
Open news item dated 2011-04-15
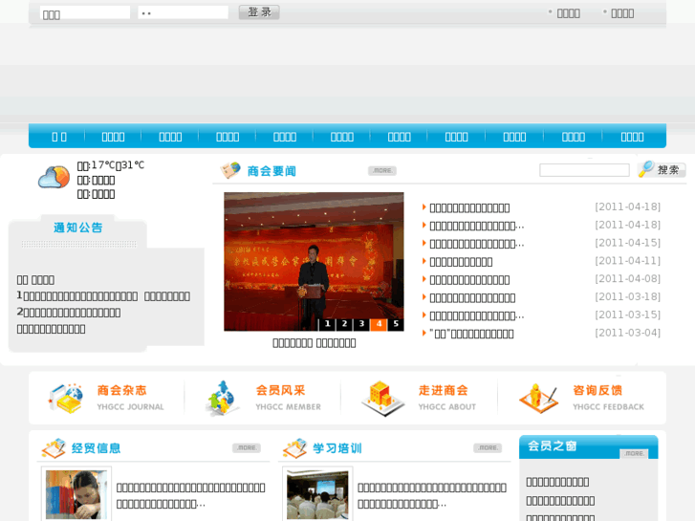click(x=476, y=244)
